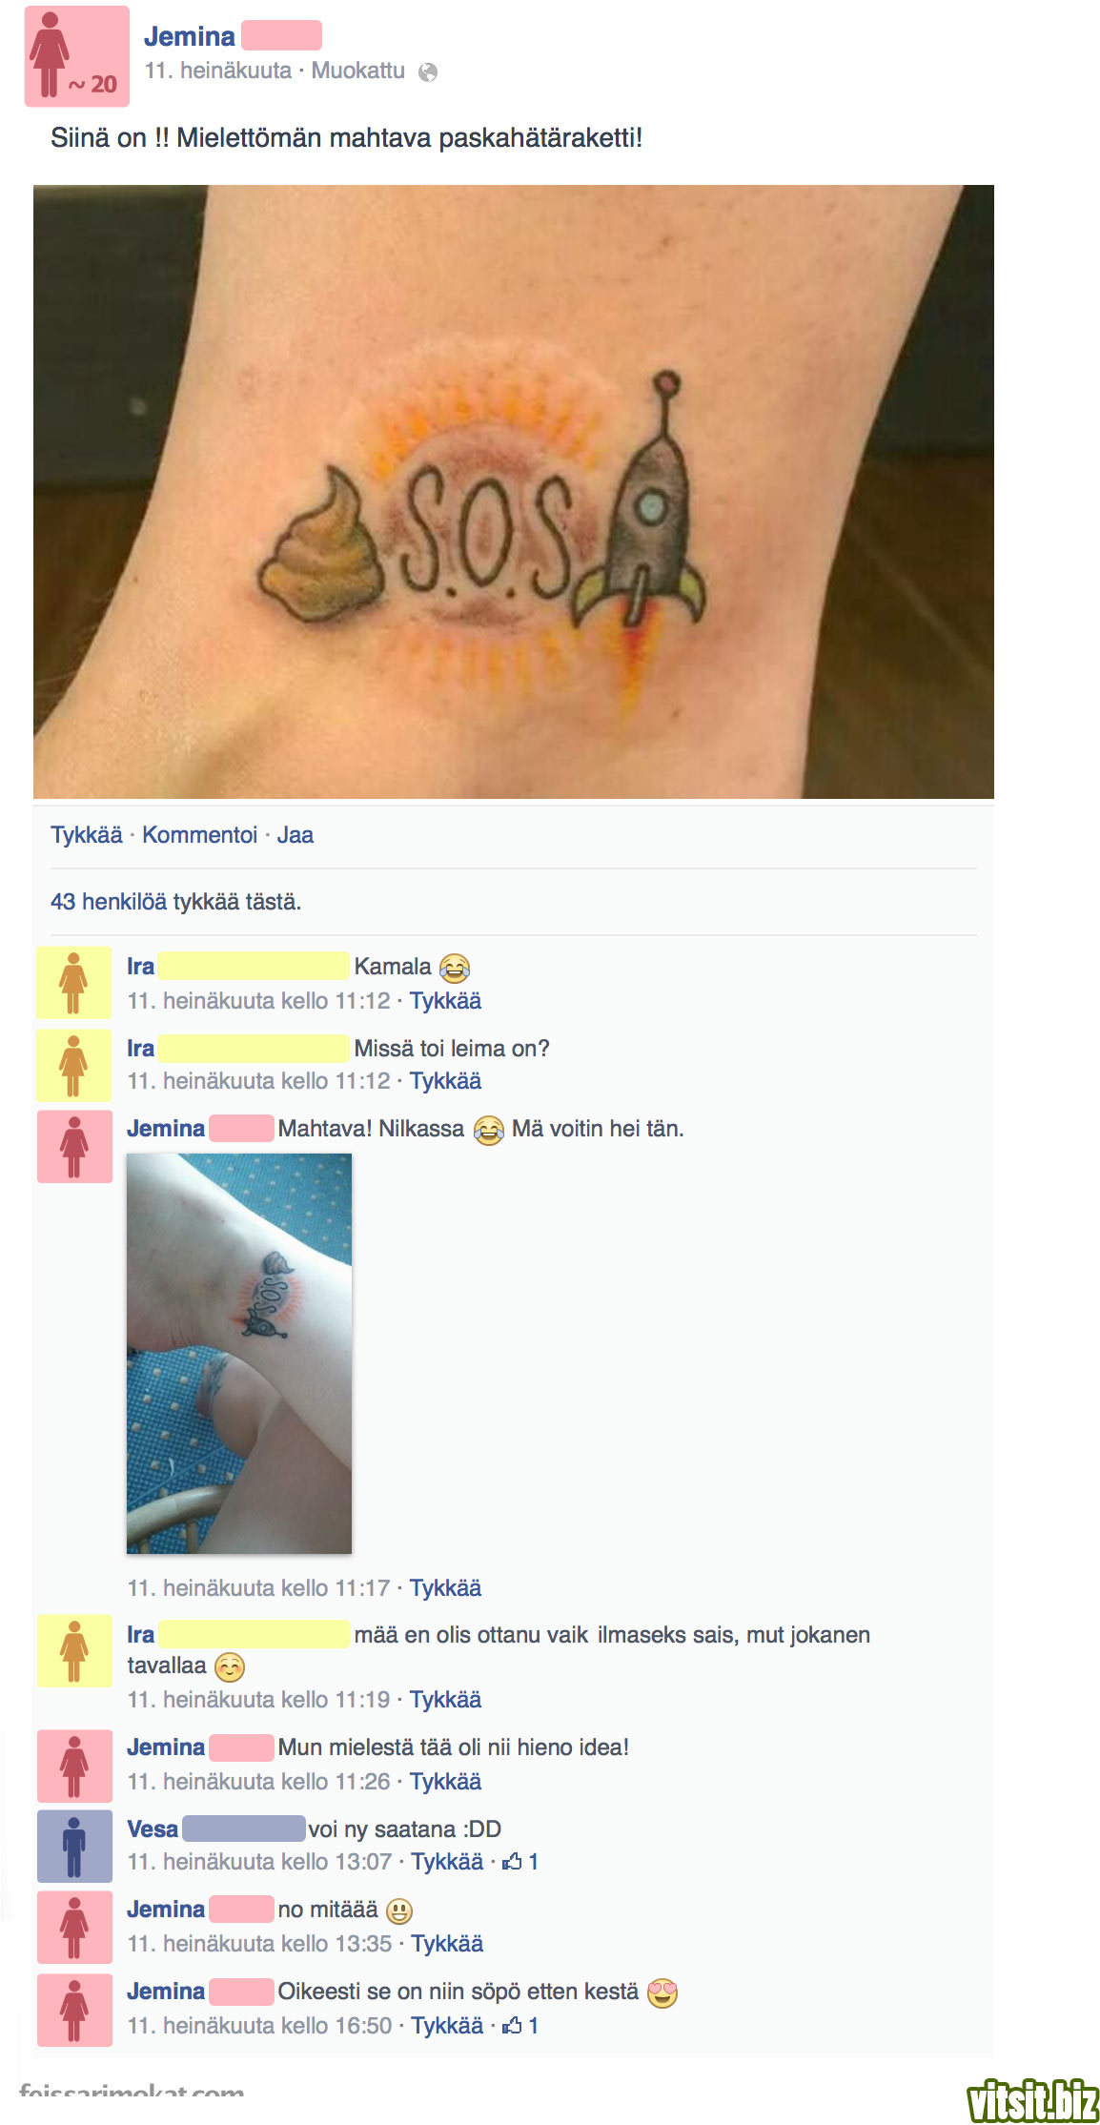
Task: Click the vitsit.biz logo at bottom
Action: click(x=1032, y=2099)
